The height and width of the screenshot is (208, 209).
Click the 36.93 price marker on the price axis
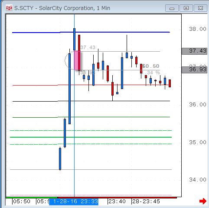[194, 69]
